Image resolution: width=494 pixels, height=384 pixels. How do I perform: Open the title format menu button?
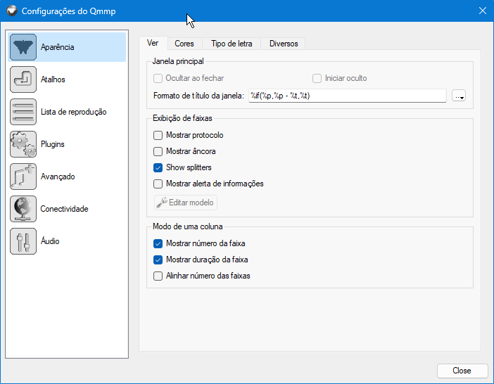(459, 96)
